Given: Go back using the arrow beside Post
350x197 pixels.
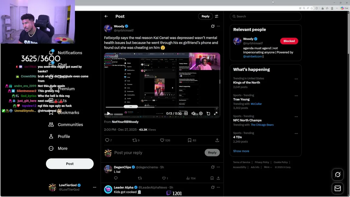Looking at the screenshot, I should tap(106, 16).
